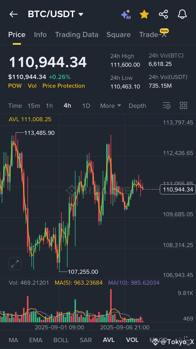Enable the BOLL indicator
Screen dimensions: 196x349
[x=61, y=340]
